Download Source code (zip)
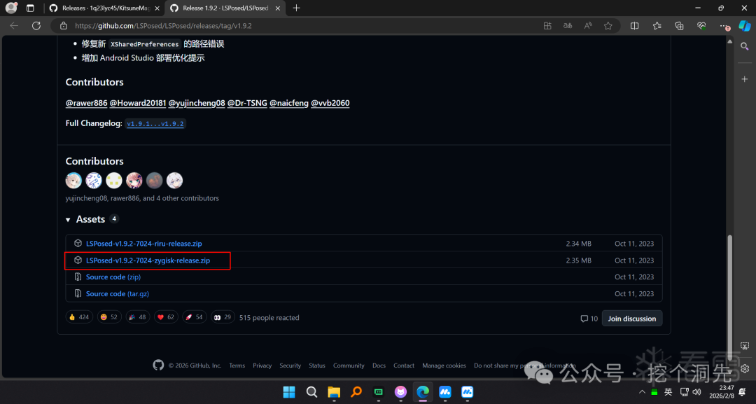This screenshot has height=404, width=756. click(113, 277)
